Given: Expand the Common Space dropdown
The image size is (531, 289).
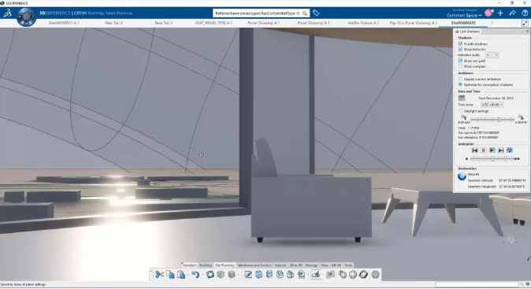Looking at the screenshot, I should point(464,15).
